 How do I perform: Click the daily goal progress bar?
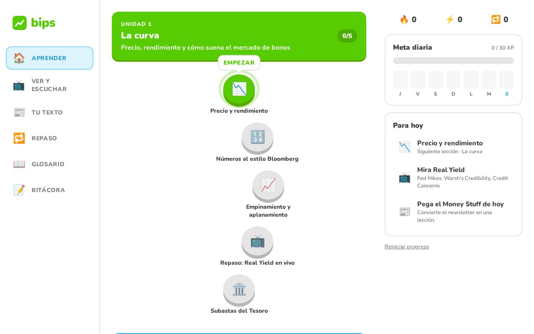click(453, 61)
